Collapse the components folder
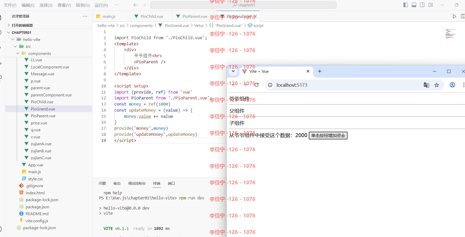Image resolution: width=465 pixels, height=237 pixels. point(49,53)
